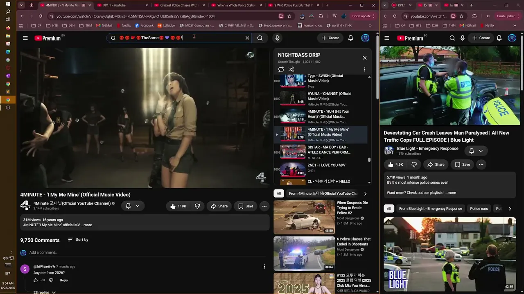Expand the 23 replies thread

(45, 292)
